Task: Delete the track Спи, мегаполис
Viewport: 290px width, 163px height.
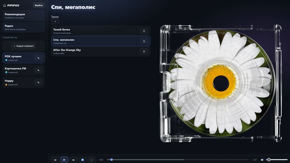Action: (x=144, y=41)
